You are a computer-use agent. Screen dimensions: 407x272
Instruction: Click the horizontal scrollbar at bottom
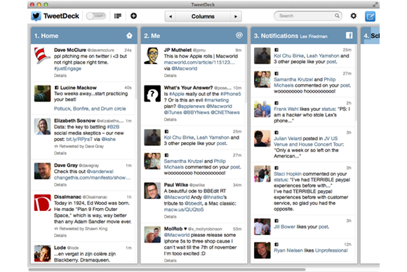[x=166, y=270]
